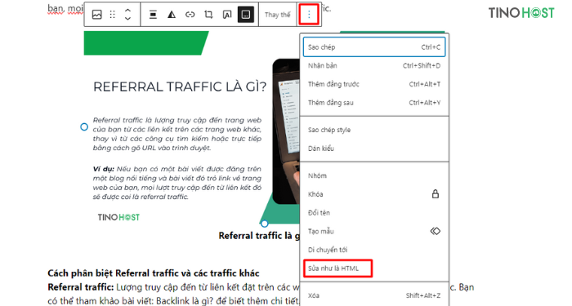Viewport: 572px width, 306px height.
Task: Select Nhân bản menu entry
Action: point(374,65)
